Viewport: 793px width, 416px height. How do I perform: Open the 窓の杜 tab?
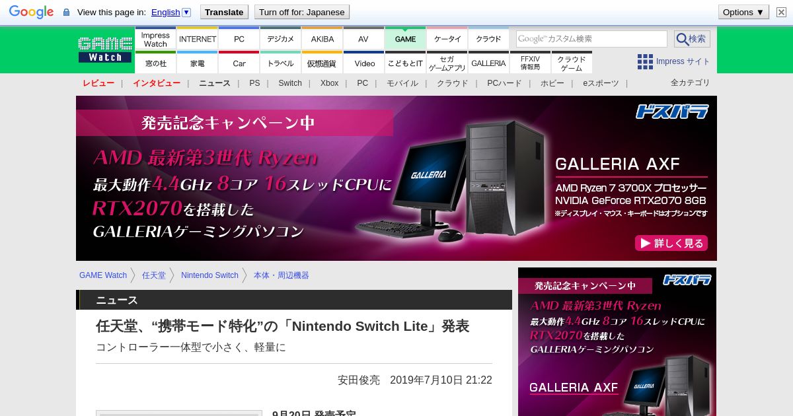pos(155,63)
